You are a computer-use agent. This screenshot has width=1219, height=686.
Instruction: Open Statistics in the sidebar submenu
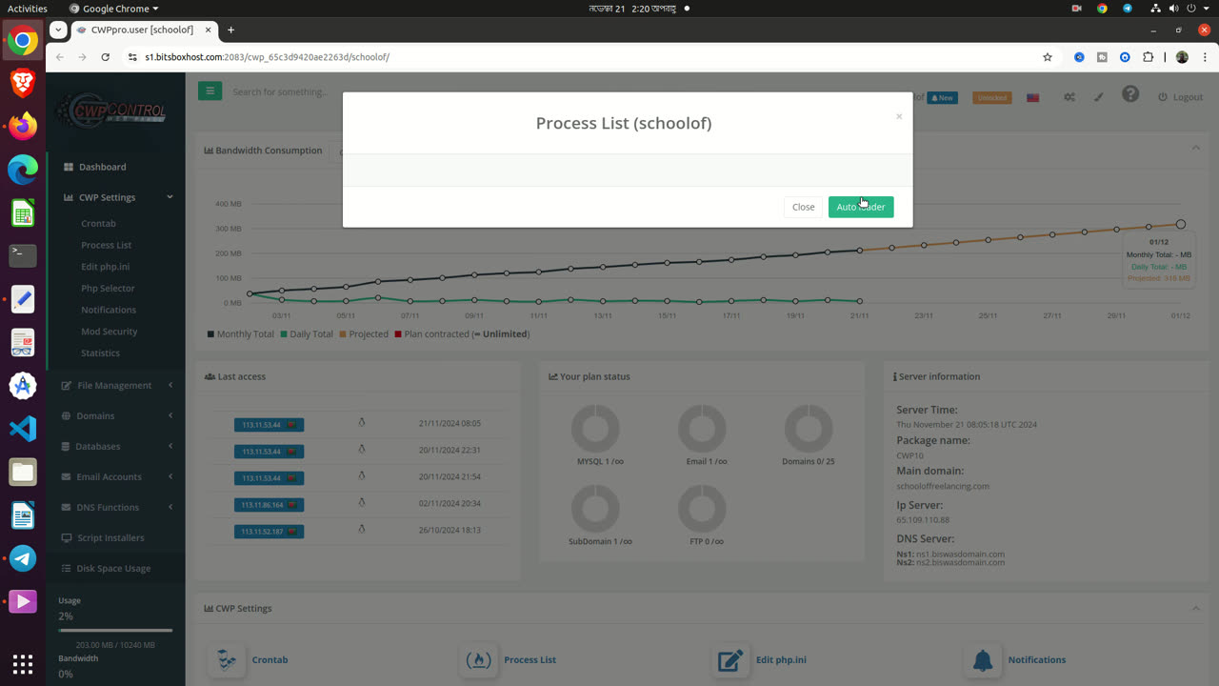(100, 353)
